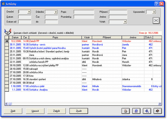Open the Upozornění dropdown

(x=154, y=12)
